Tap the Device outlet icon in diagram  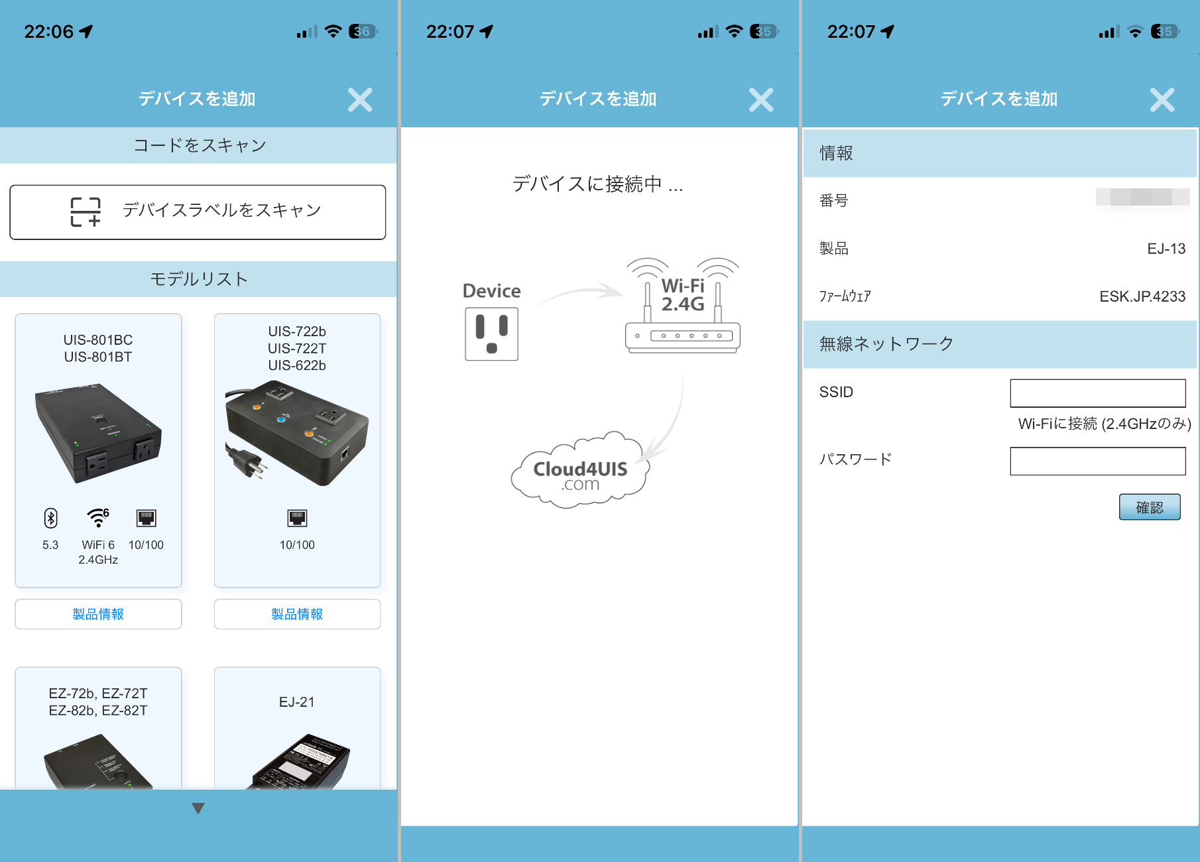coord(491,334)
